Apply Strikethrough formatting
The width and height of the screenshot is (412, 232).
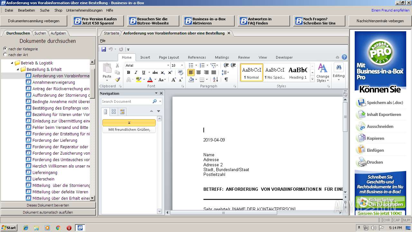click(x=155, y=72)
